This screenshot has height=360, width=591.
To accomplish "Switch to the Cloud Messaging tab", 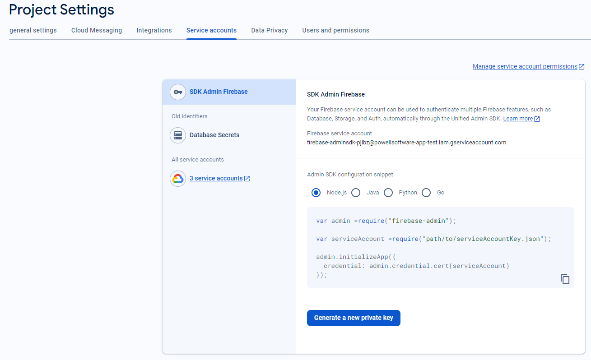I will click(97, 30).
